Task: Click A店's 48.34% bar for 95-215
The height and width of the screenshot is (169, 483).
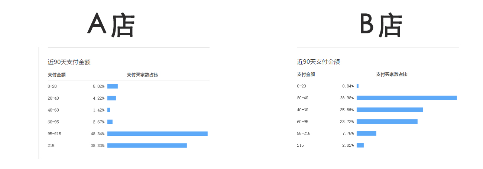Action: [158, 133]
